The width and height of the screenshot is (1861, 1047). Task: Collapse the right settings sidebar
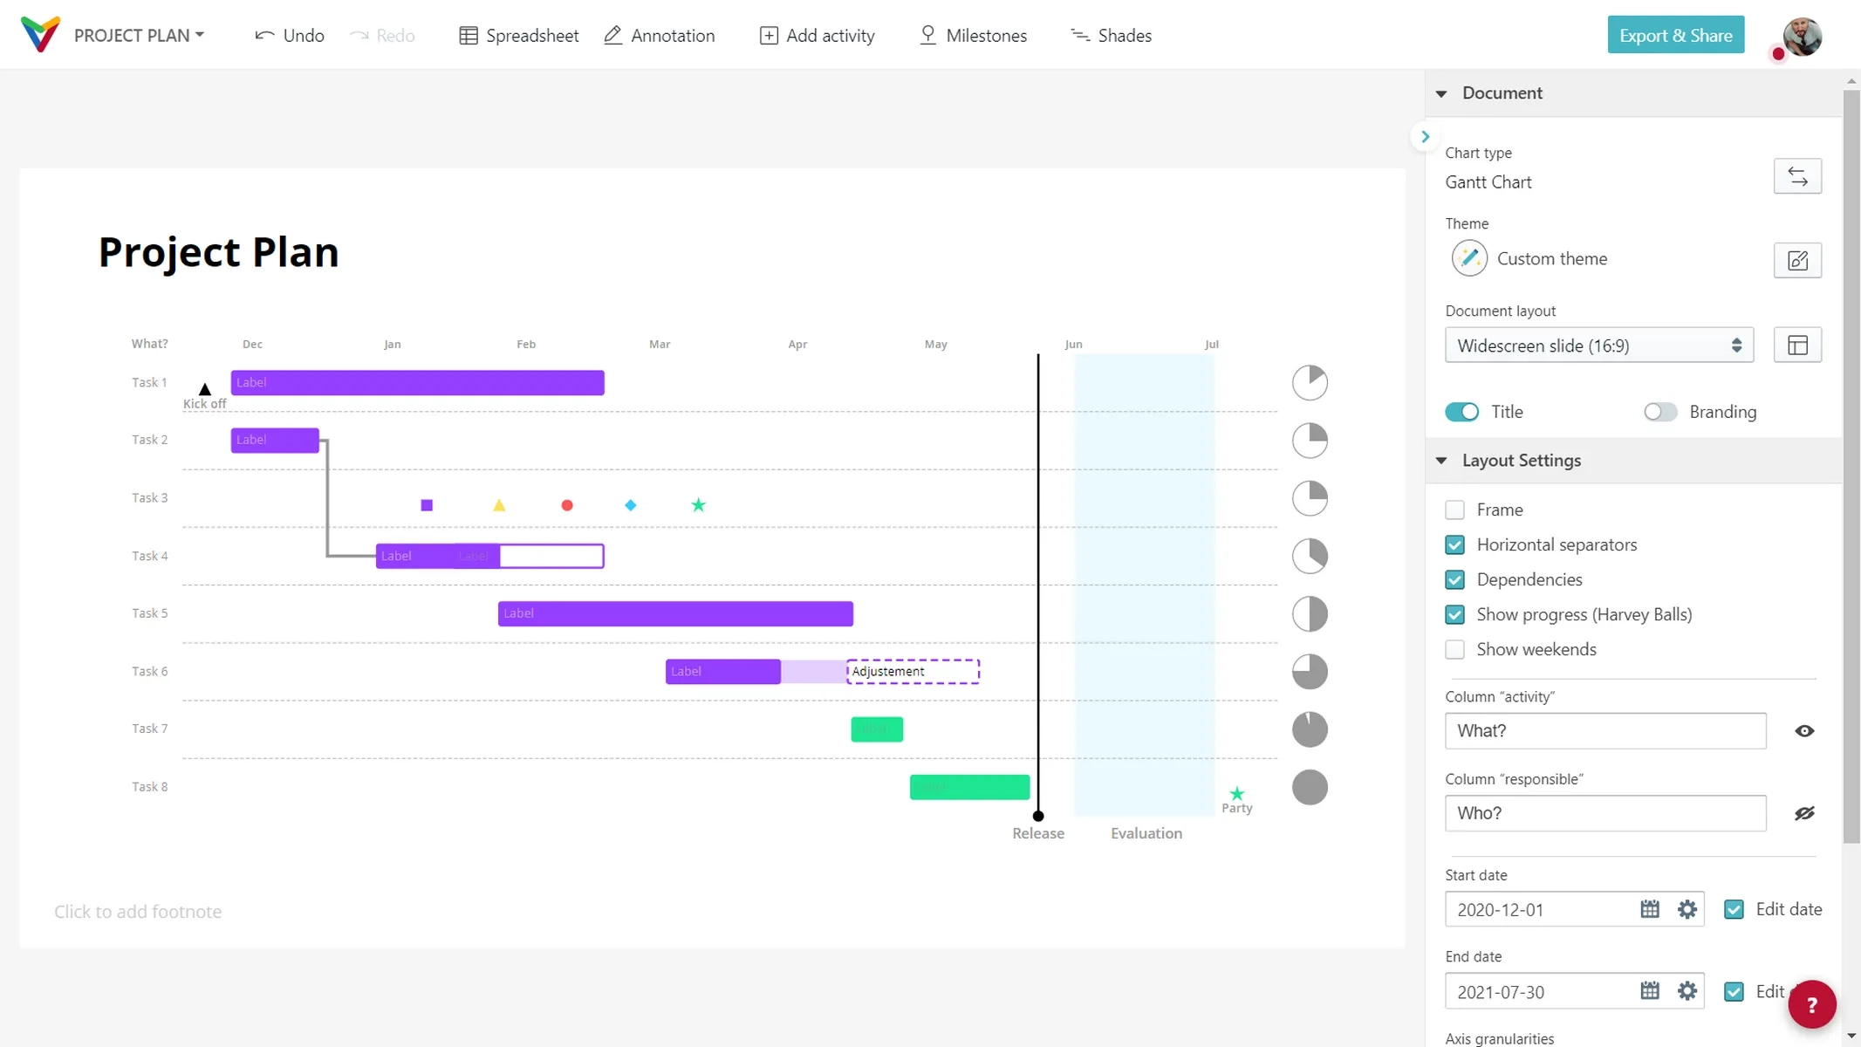tap(1424, 136)
